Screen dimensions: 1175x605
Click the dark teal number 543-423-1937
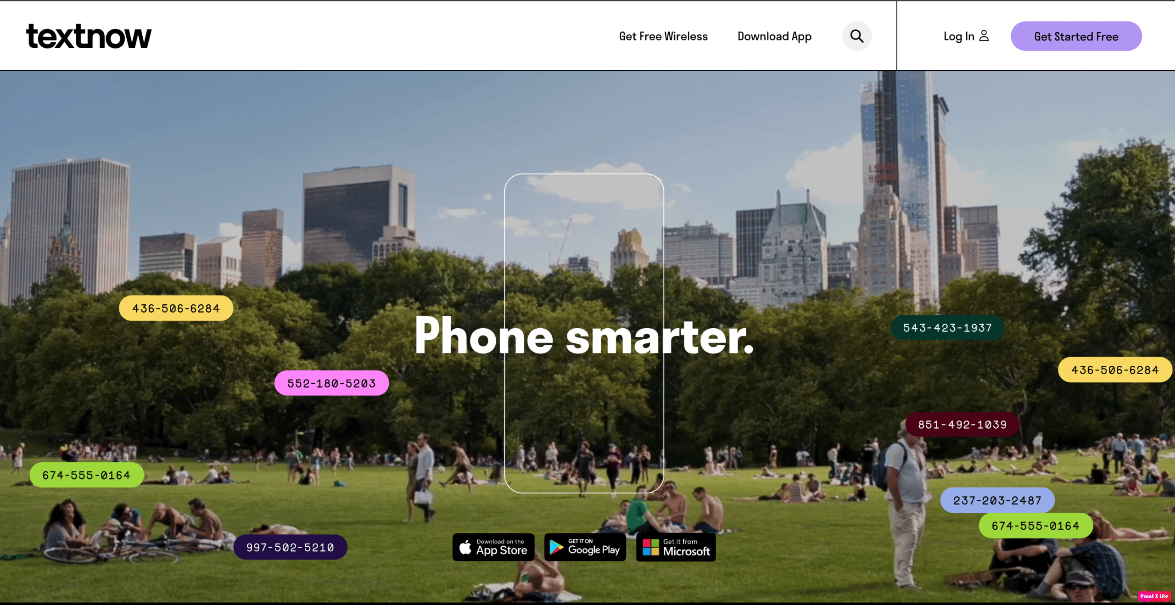pos(947,327)
